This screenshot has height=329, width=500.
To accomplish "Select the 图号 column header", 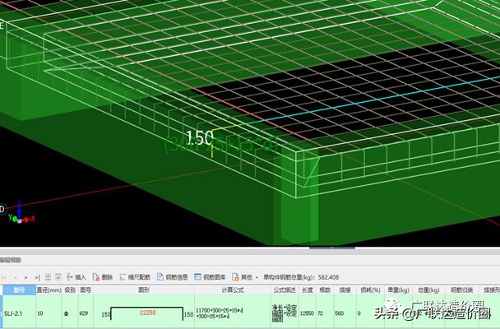I will (x=86, y=290).
